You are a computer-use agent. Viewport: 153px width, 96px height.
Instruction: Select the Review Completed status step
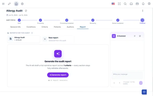118,20
